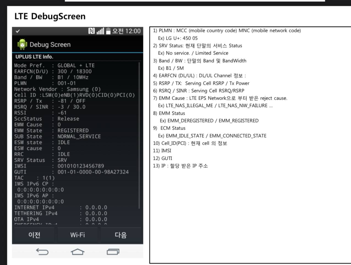Click the '10) Cell_ID(PCI)' description line
This screenshot has width=351, height=265.
tap(190, 143)
